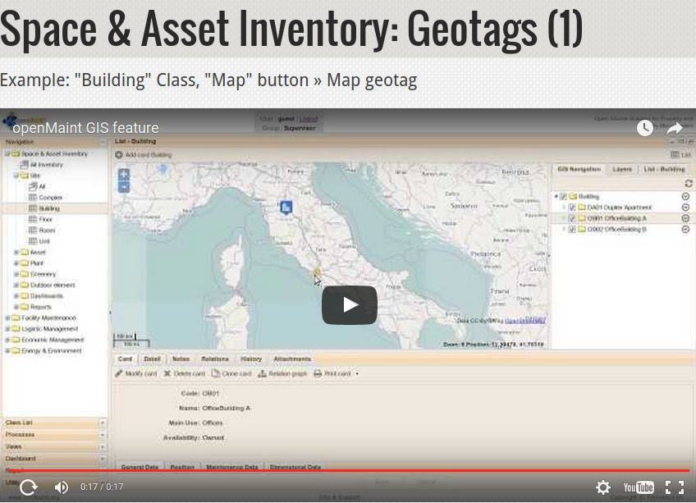Image resolution: width=696 pixels, height=503 pixels.
Task: Click the Add card Building plus icon
Action: tap(118, 155)
